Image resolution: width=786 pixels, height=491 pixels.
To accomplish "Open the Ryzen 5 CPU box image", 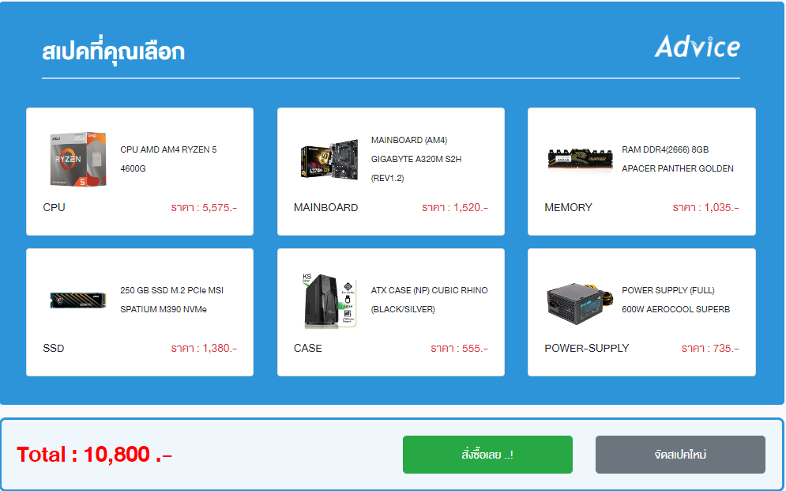I will coord(78,159).
